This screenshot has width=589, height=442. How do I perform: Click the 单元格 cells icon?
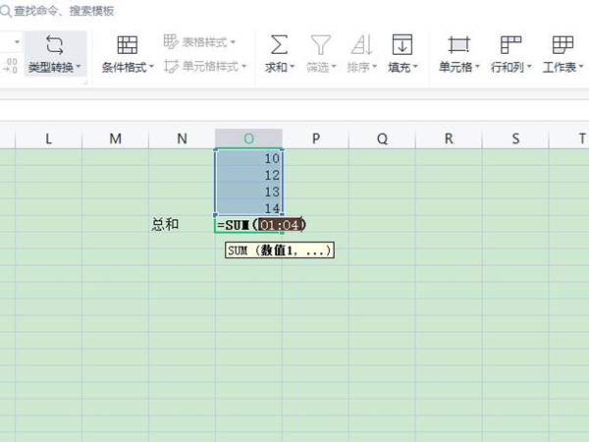pyautogui.click(x=458, y=45)
